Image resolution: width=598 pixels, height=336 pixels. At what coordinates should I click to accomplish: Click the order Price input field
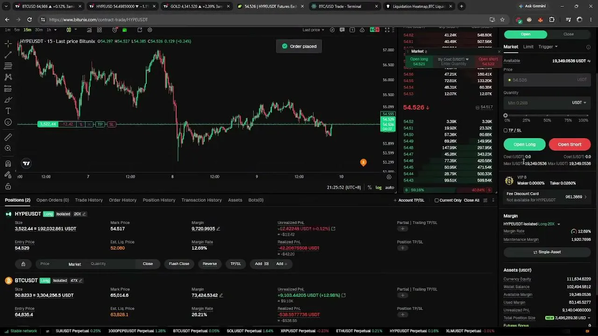click(547, 80)
